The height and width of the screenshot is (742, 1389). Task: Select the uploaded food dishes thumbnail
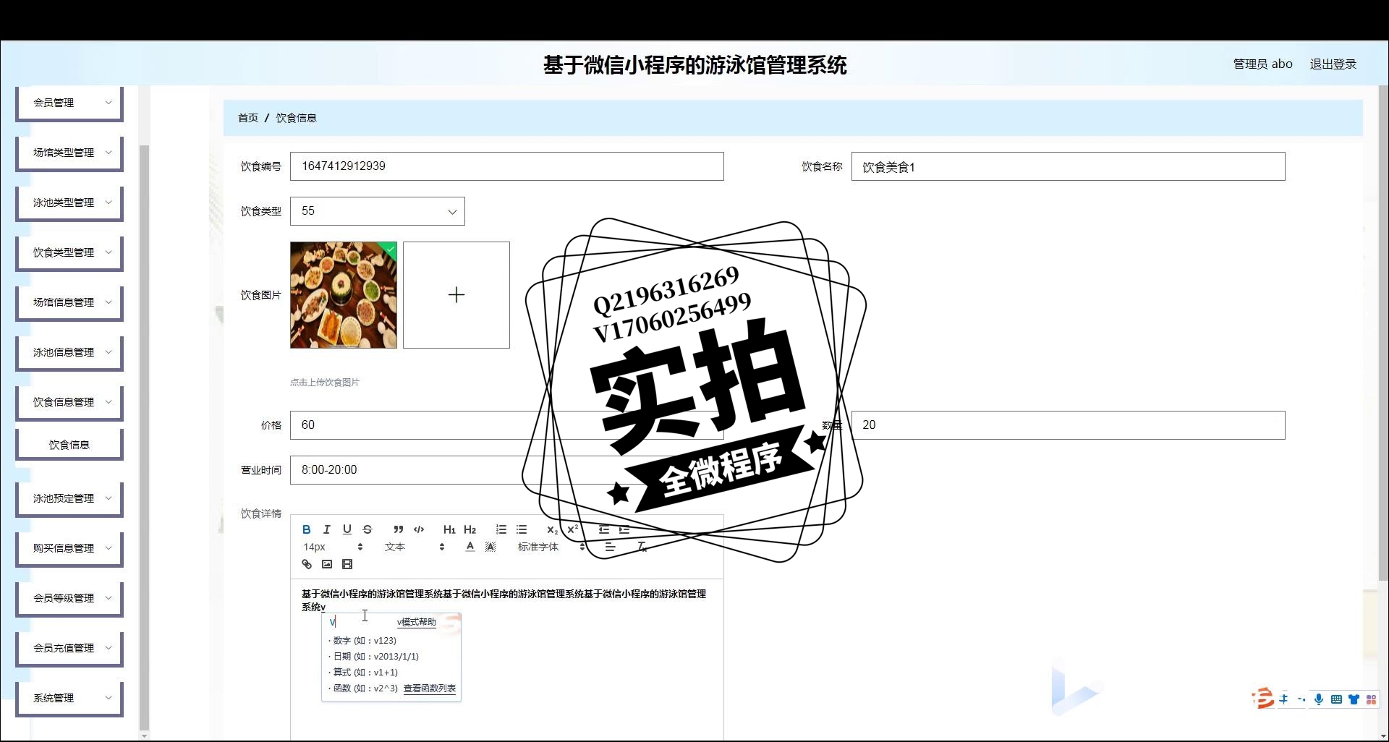[344, 295]
